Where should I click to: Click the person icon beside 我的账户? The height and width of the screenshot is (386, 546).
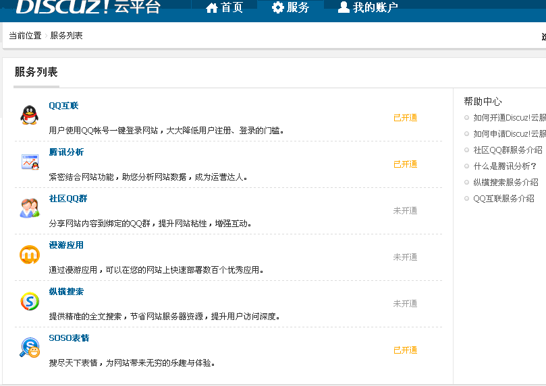pyautogui.click(x=344, y=7)
